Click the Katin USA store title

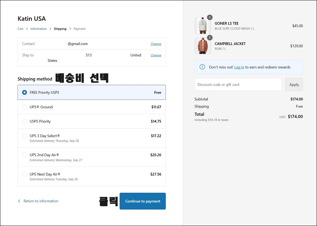(32, 19)
